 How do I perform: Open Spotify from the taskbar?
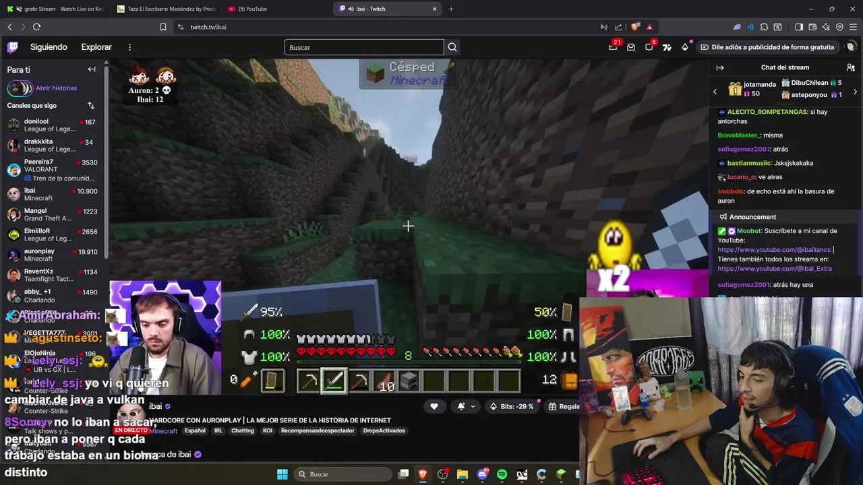[502, 474]
